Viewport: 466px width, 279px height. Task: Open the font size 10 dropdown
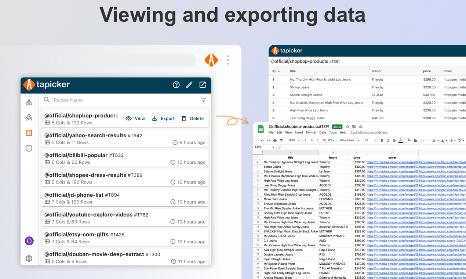pos(370,140)
